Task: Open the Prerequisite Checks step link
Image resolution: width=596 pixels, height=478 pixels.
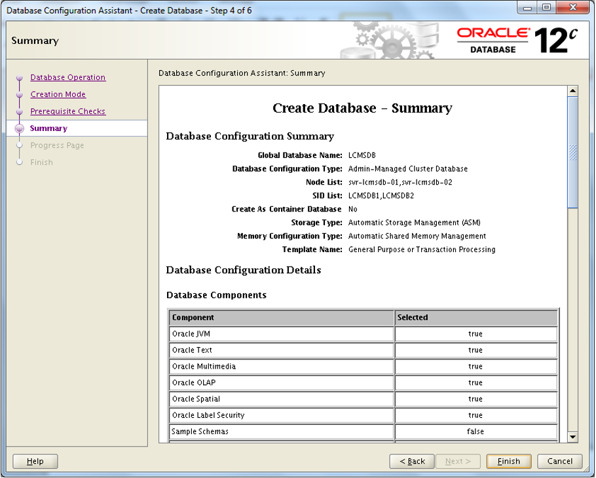Action: (67, 111)
